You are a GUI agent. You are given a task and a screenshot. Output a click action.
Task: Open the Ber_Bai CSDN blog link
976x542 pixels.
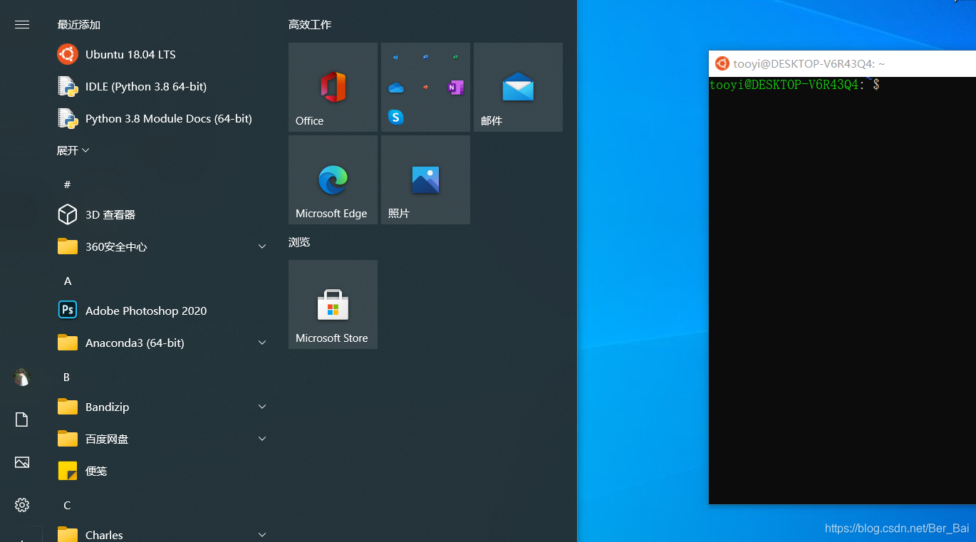click(x=896, y=528)
